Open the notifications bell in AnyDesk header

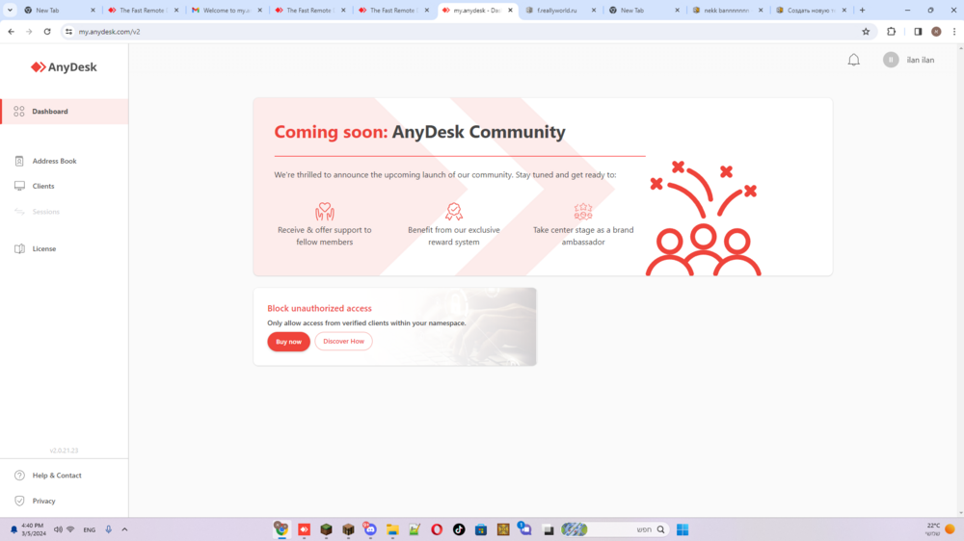(853, 60)
